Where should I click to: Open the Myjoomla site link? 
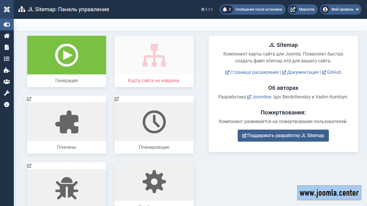click(x=303, y=9)
